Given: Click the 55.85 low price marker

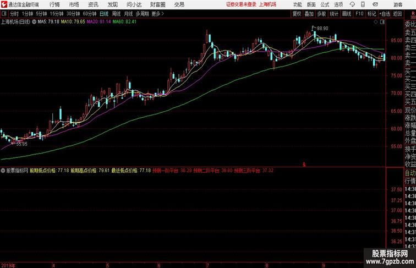Looking at the screenshot, I should pos(22,144).
